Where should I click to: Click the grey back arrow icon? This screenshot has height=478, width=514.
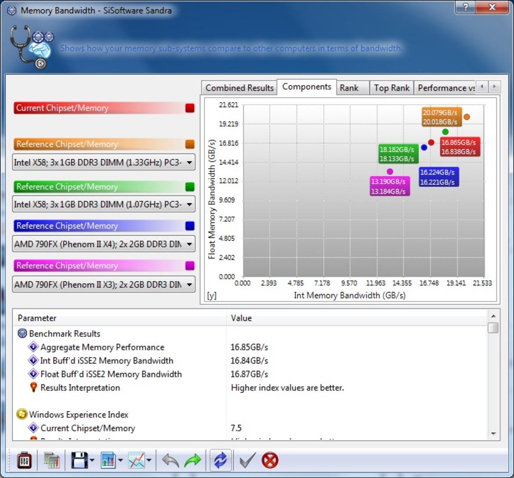pyautogui.click(x=170, y=460)
